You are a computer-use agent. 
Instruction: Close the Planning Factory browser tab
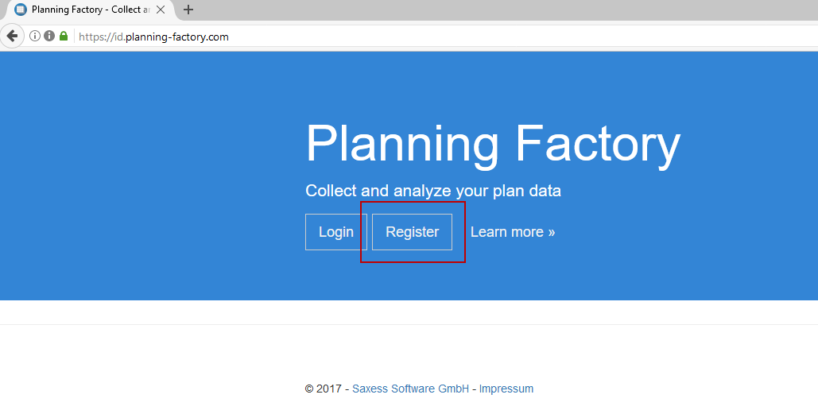pos(161,10)
